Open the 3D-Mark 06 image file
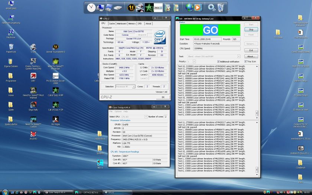 coord(300,107)
